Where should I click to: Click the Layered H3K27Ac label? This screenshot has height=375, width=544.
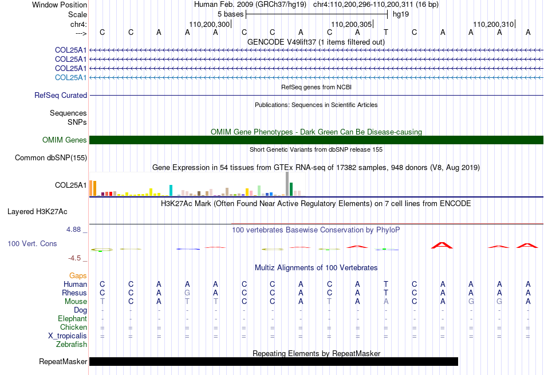coord(37,212)
